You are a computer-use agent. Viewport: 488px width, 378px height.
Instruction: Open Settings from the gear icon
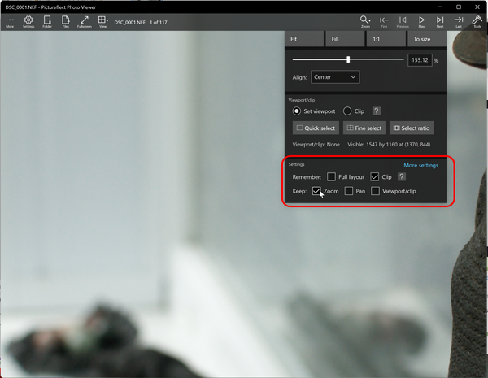(28, 21)
